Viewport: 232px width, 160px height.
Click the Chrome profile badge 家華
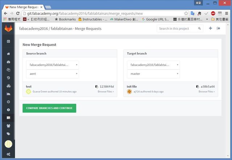click(198, 3)
